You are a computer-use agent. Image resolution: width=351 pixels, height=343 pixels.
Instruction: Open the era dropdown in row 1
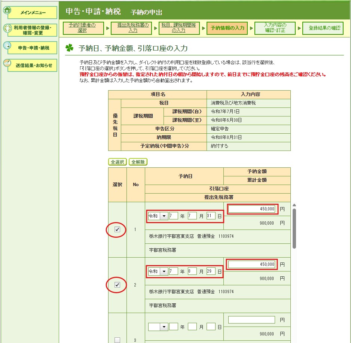click(x=158, y=216)
